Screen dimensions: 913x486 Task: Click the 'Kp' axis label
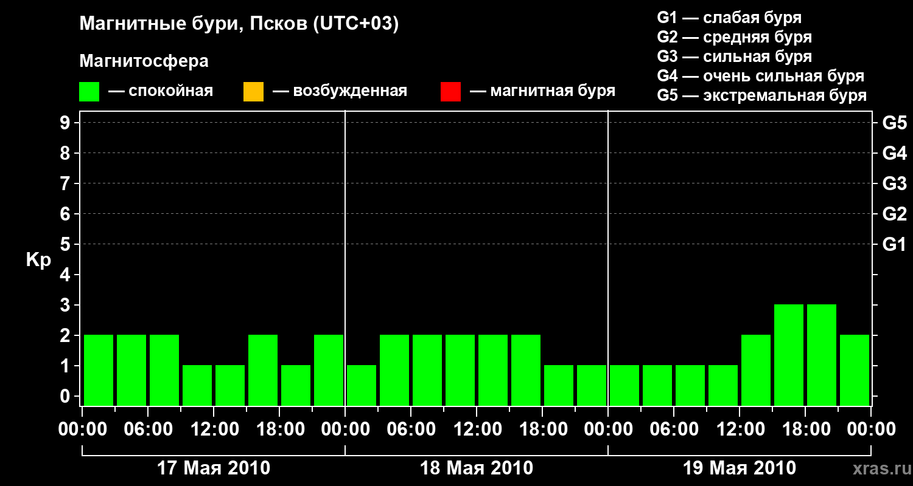39,260
